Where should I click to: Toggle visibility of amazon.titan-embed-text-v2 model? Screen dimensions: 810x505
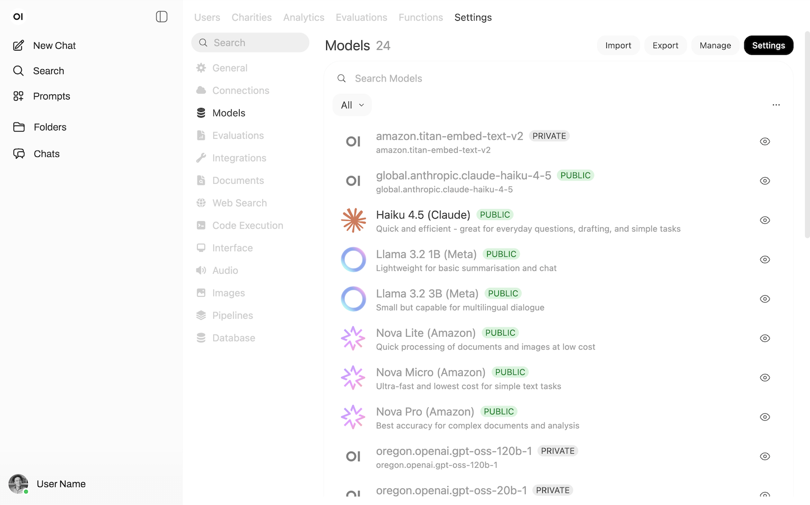[765, 142]
